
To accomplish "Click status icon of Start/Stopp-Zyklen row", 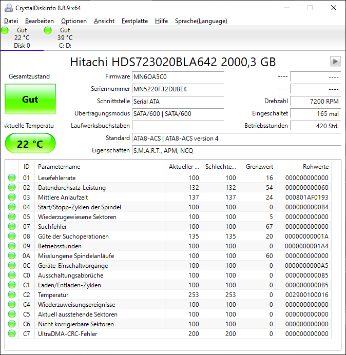I will (x=12, y=207).
